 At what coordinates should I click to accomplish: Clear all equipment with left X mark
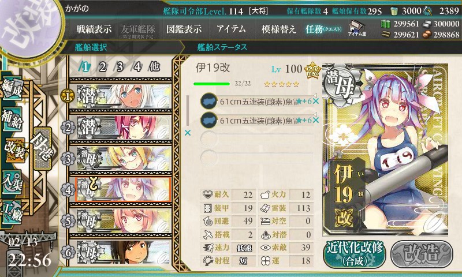click(187, 133)
